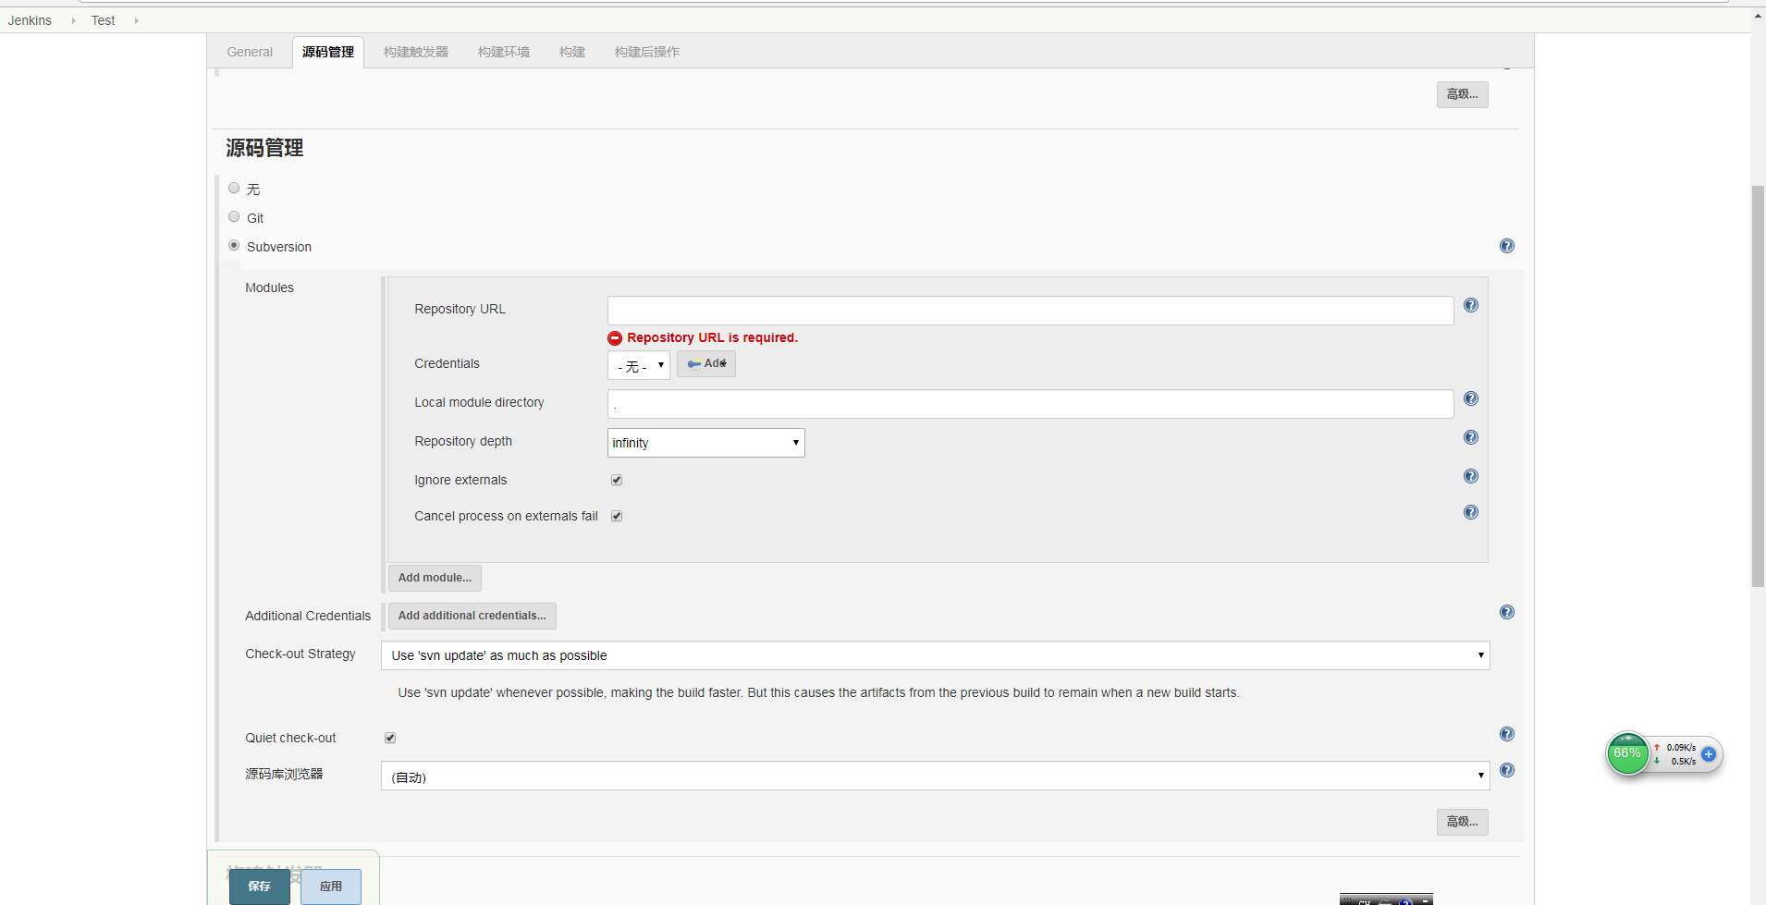This screenshot has height=905, width=1766.
Task: Open the Credentials dropdown
Action: pyautogui.click(x=638, y=365)
